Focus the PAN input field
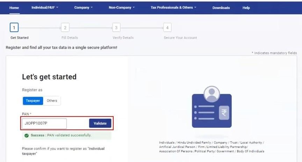The image size is (302, 162). [44, 124]
